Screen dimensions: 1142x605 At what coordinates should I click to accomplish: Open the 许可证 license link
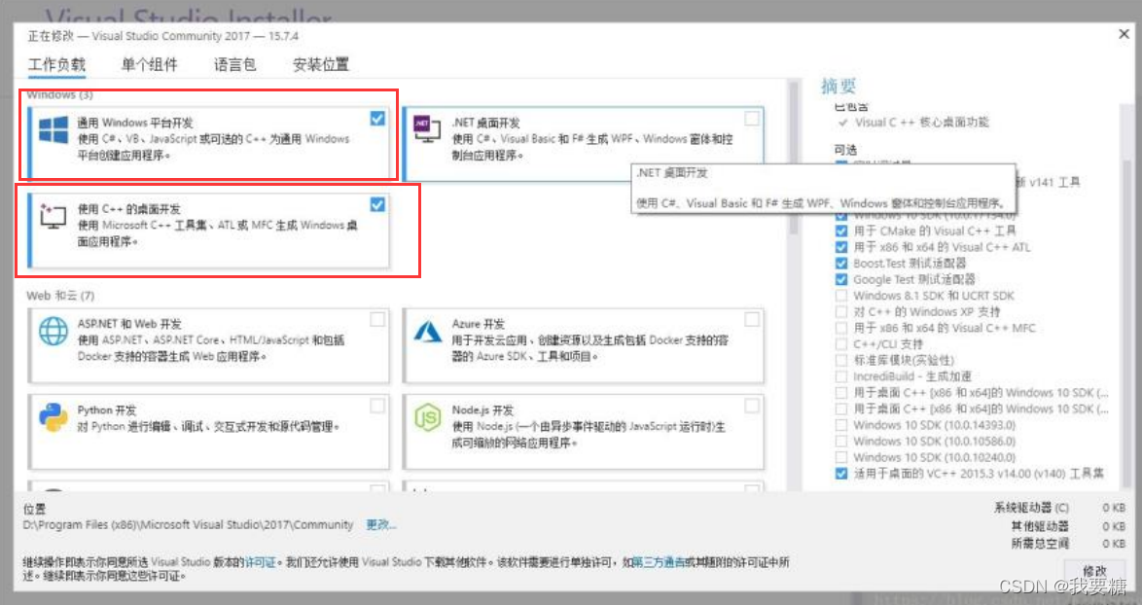tap(260, 562)
